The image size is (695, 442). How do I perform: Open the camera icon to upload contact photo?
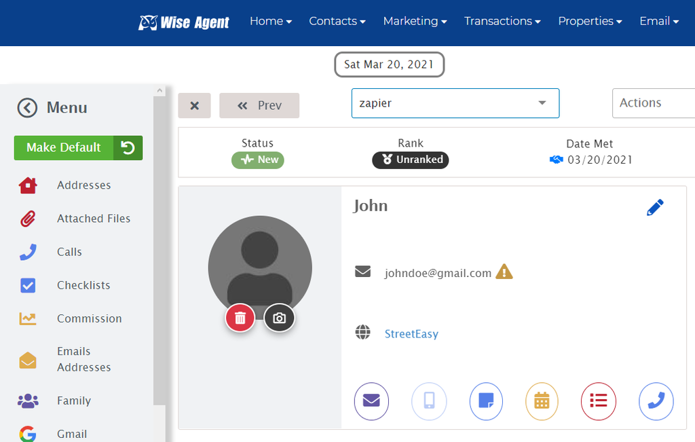pos(279,317)
